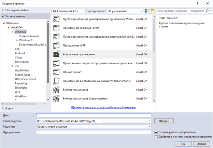Viewport: 213px width, 148px height.
Task: Click the Windows Phone pivot app template icon
Action: point(56,81)
